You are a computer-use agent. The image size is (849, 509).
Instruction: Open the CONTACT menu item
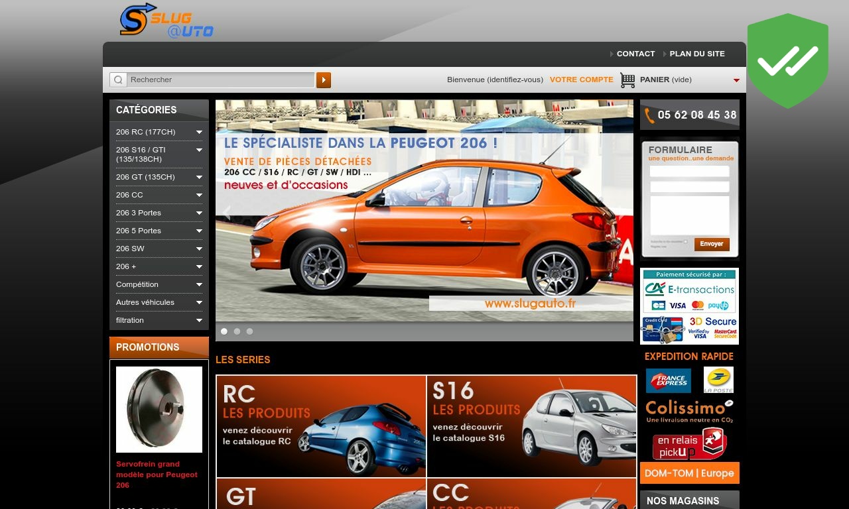(635, 54)
